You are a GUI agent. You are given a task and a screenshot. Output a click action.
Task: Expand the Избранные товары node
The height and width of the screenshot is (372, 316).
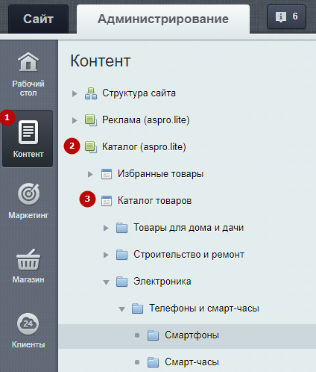pos(90,174)
